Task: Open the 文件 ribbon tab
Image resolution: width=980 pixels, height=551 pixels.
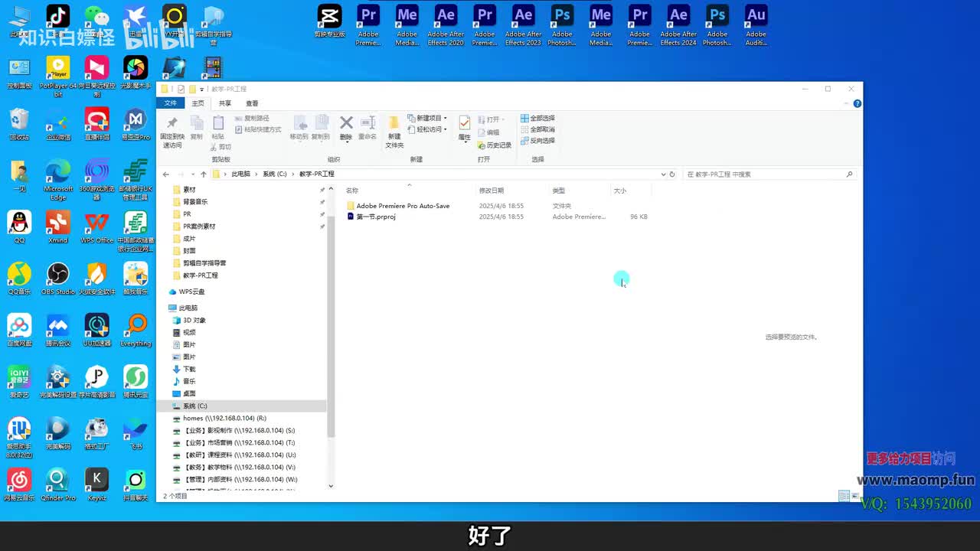Action: click(x=171, y=103)
